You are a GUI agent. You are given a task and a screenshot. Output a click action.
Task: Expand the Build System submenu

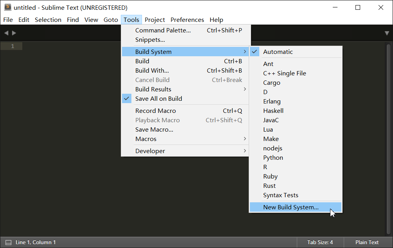click(x=185, y=52)
